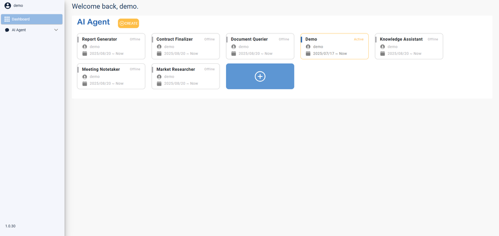
Task: Click version number 1.0.30
Action: tap(10, 226)
